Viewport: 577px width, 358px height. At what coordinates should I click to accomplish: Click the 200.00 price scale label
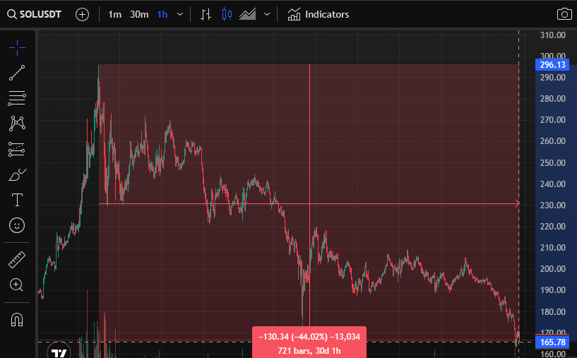point(553,268)
